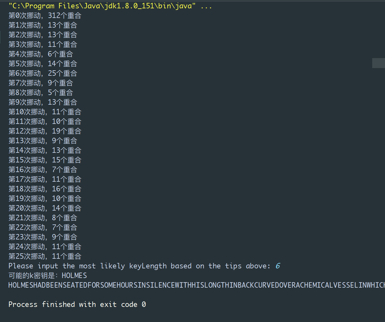Select the 第21次挪动, 8个重合 line
This screenshot has height=322, width=385.
[43, 218]
